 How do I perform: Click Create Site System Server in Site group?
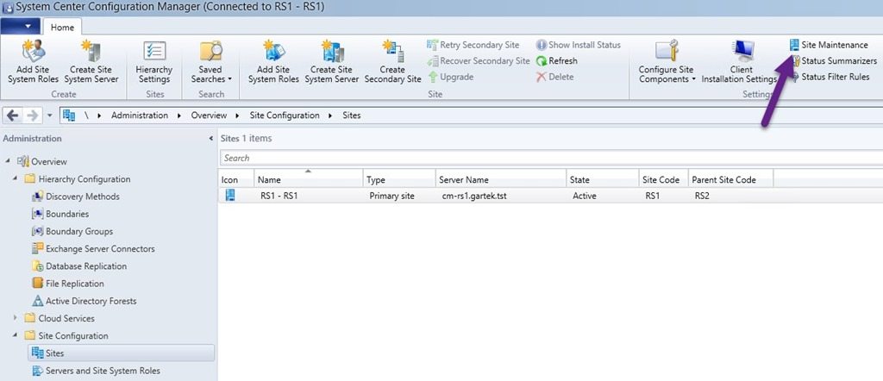[x=332, y=62]
